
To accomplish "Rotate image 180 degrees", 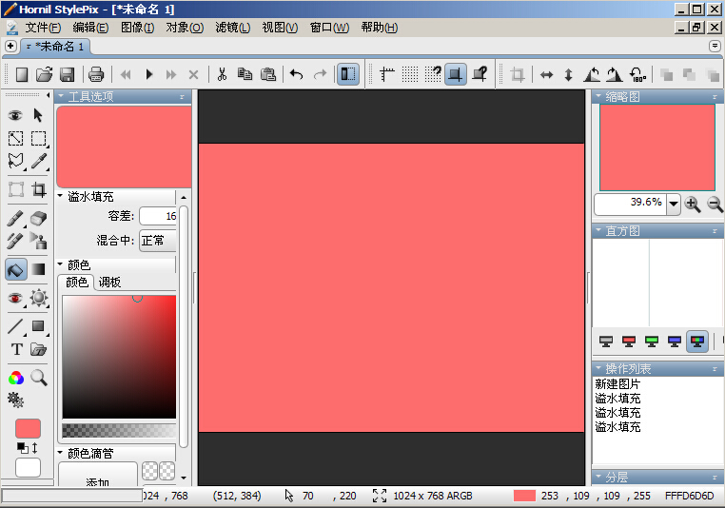I will click(637, 74).
